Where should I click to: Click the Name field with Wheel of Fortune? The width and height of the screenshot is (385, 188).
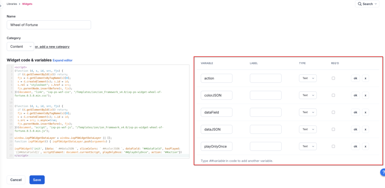(x=49, y=25)
